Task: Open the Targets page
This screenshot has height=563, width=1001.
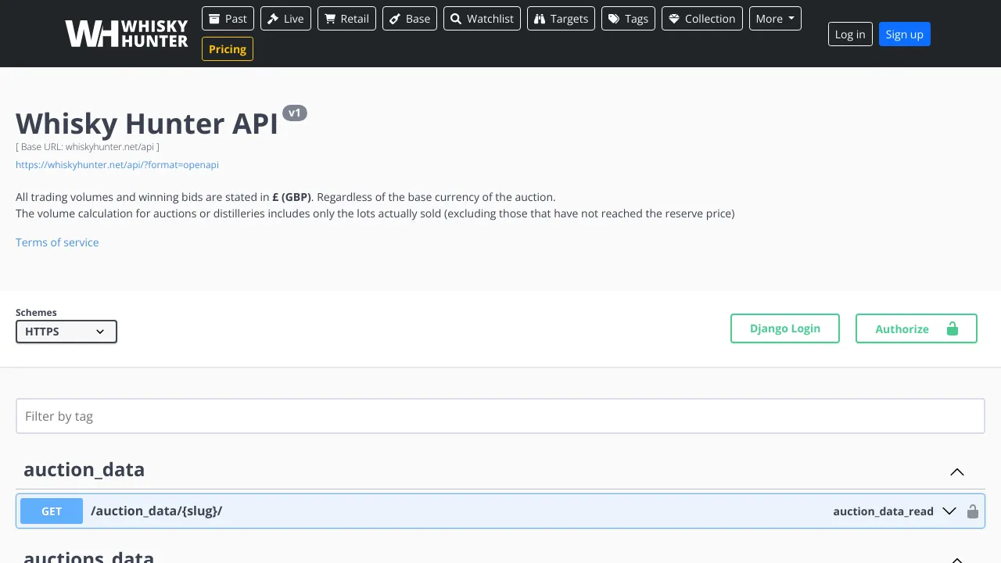Action: click(561, 19)
